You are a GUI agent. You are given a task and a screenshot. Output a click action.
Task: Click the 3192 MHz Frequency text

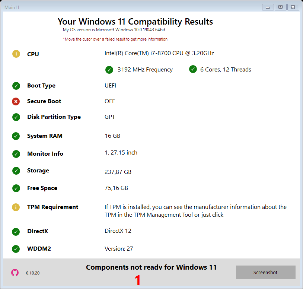tap(145, 70)
